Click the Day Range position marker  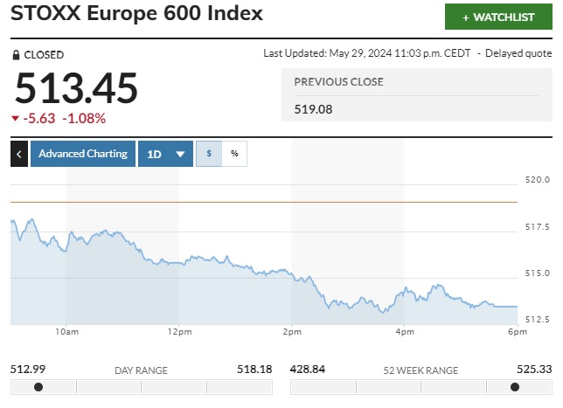tap(38, 387)
